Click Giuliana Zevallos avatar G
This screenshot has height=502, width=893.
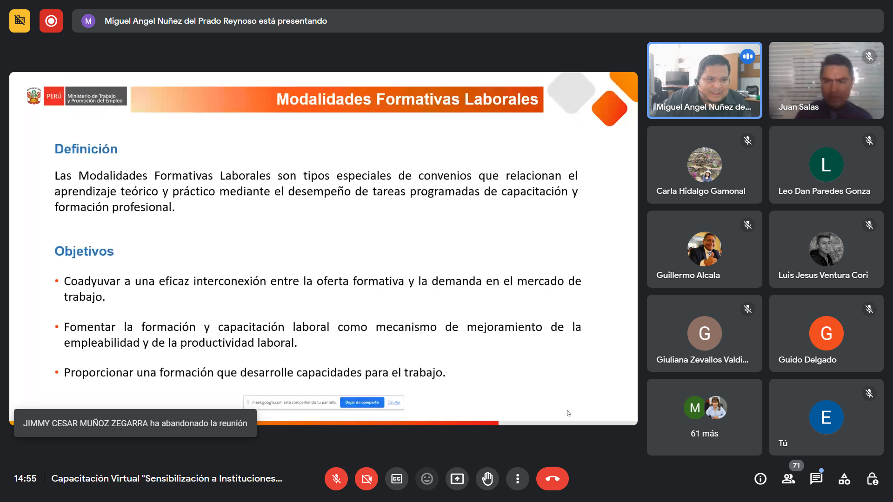coord(705,333)
